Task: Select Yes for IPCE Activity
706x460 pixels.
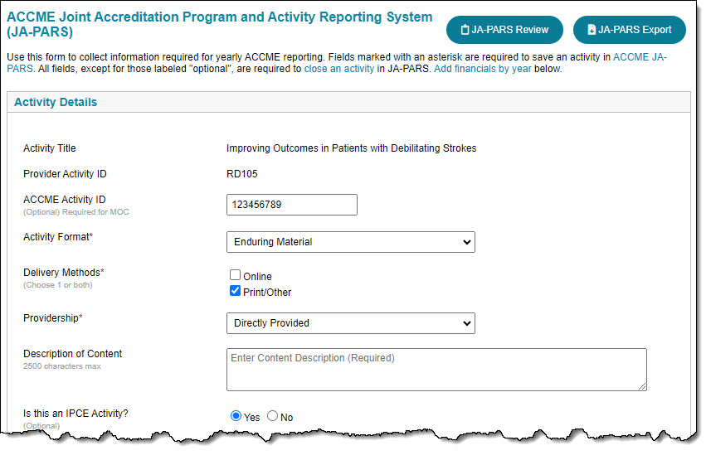Action: point(236,416)
